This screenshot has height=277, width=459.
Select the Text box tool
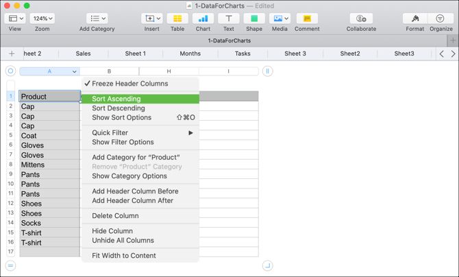click(x=228, y=19)
